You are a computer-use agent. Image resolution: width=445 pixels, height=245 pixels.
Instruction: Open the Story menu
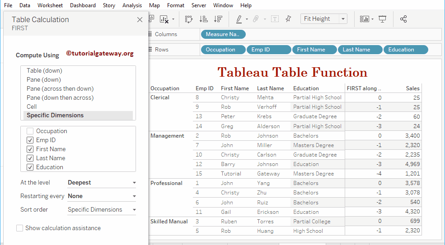(109, 5)
